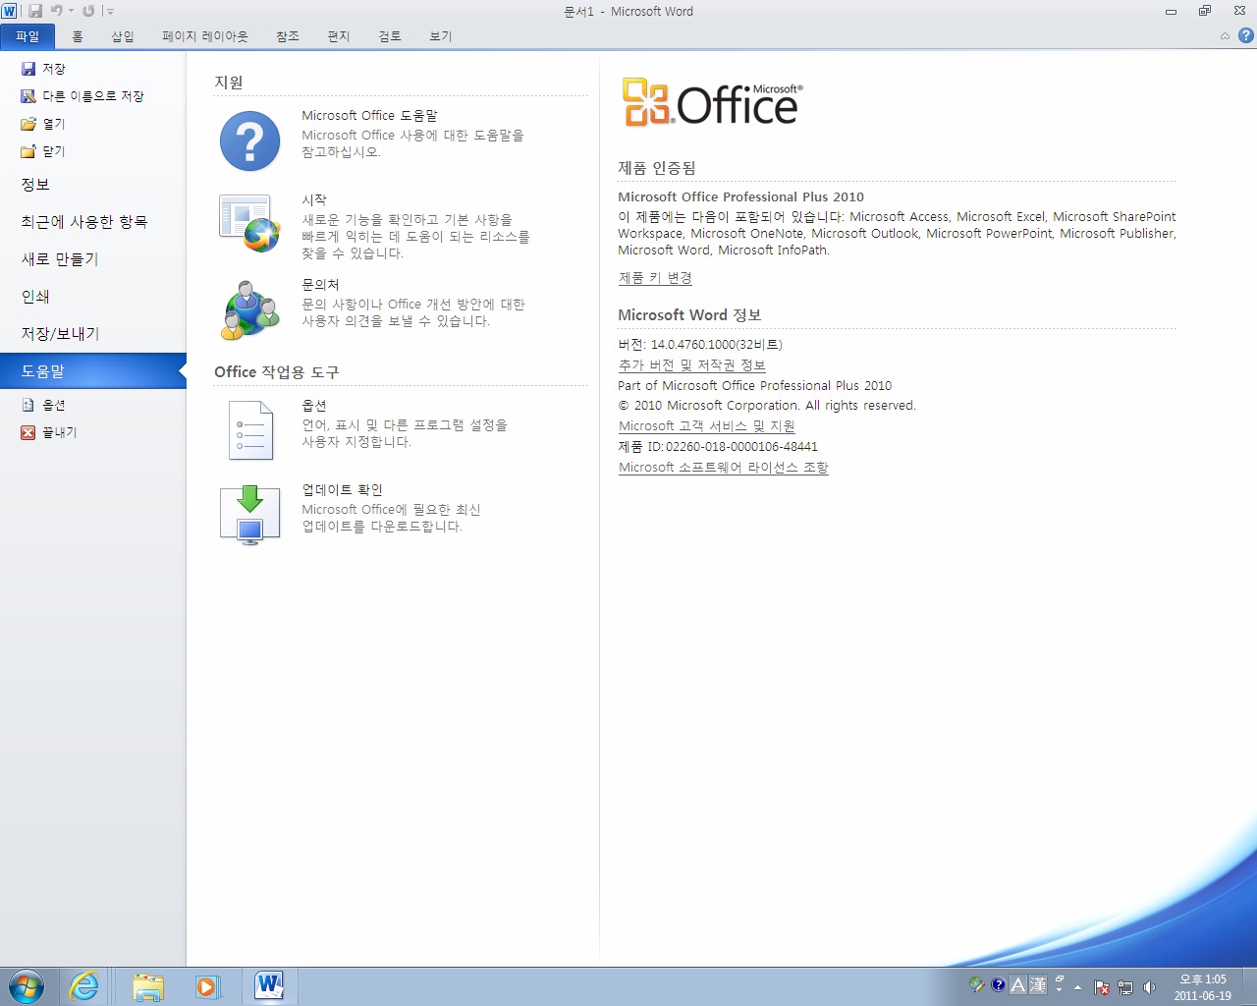
Task: Select 새로 만들기 in the sidebar
Action: tap(60, 259)
